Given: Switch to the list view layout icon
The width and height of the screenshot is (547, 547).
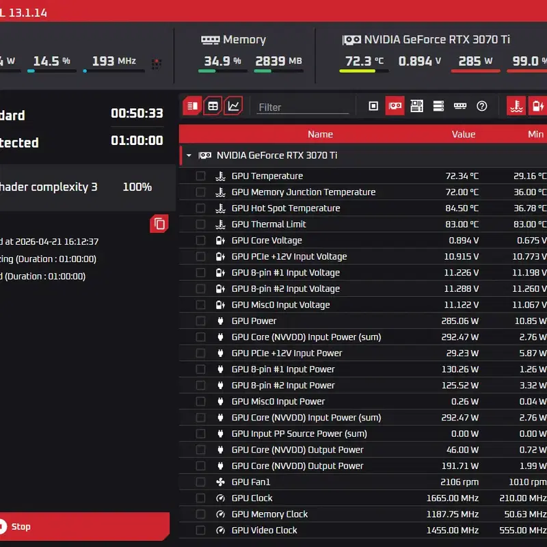Looking at the screenshot, I should click(x=192, y=106).
